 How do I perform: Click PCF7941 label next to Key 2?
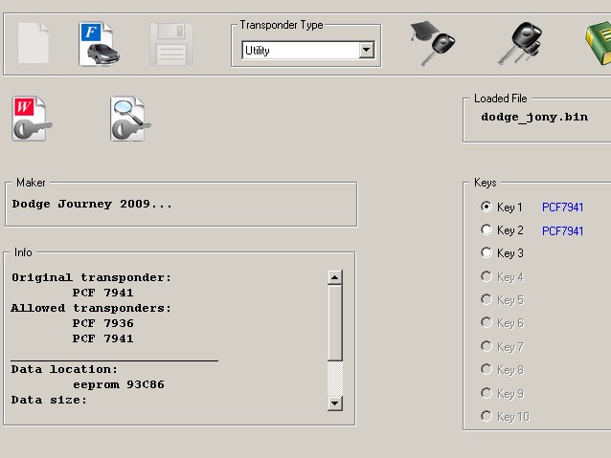click(x=562, y=231)
